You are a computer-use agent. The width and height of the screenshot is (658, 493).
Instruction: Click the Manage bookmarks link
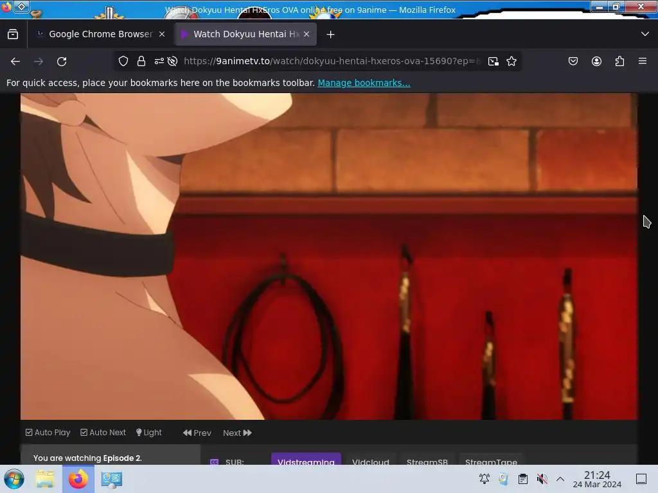[364, 83]
